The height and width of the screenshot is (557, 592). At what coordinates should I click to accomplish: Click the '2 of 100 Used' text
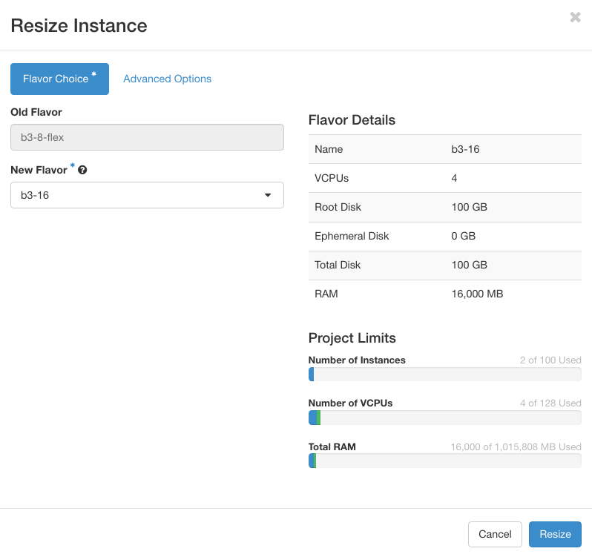pyautogui.click(x=550, y=360)
